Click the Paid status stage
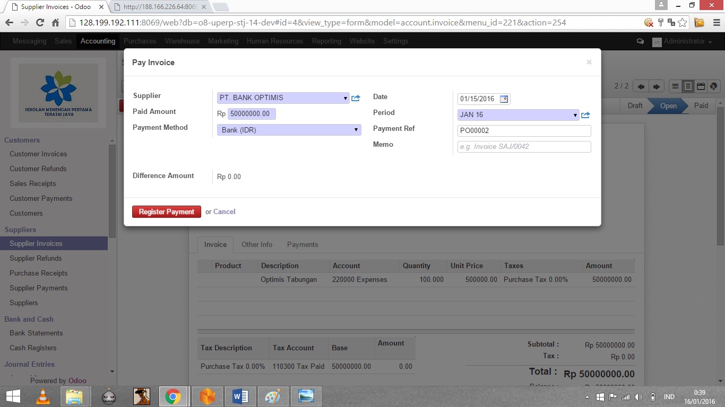Image resolution: width=725 pixels, height=407 pixels. point(701,105)
